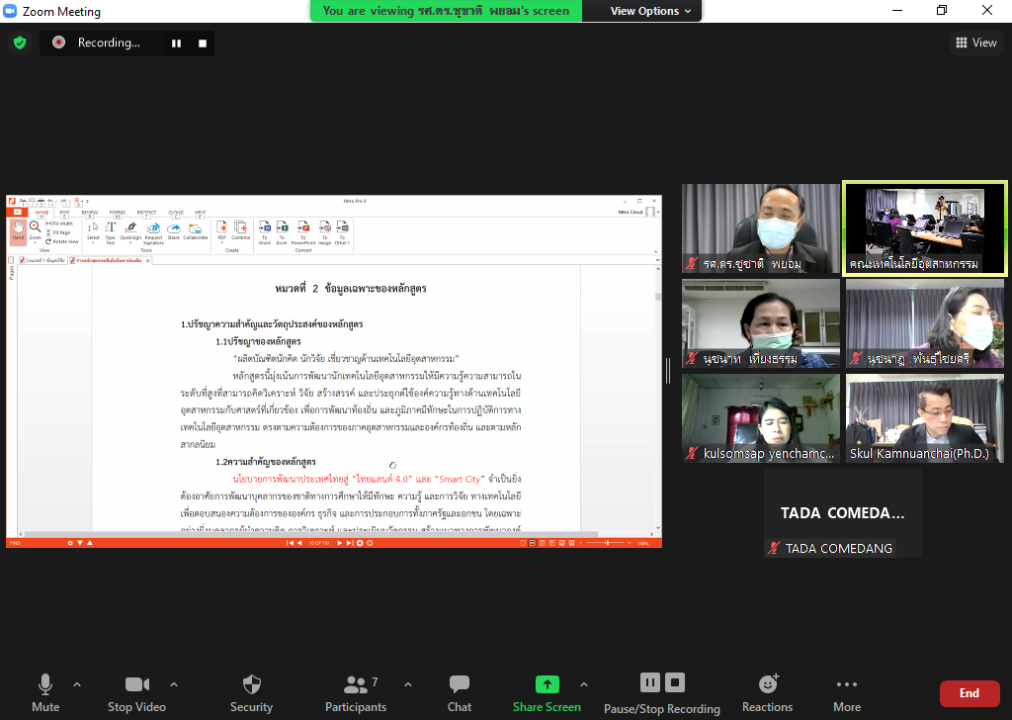The width and height of the screenshot is (1012, 720).
Task: Open the Nitro File menu button
Action: (x=18, y=212)
